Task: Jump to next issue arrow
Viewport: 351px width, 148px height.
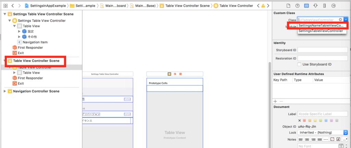Action: tap(268, 6)
